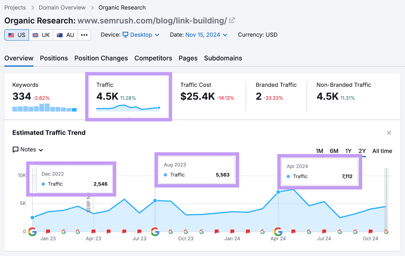This screenshot has height=256, width=405.
Task: Switch to the Pages tab
Action: point(188,58)
